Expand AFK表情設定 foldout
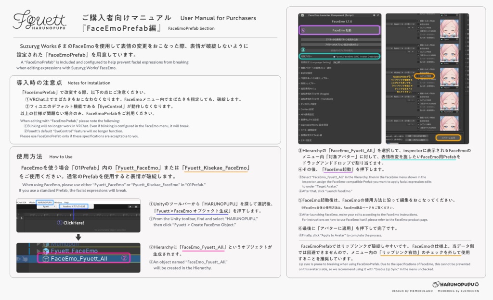This screenshot has height=300, width=493. (x=299, y=114)
